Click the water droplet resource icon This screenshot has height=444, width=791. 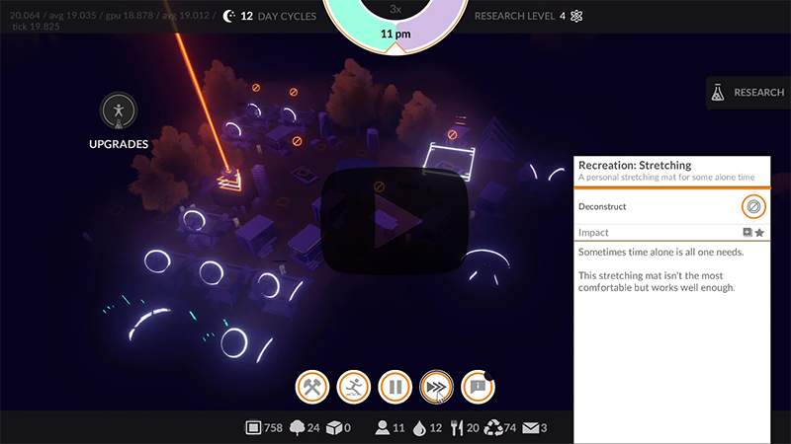point(420,428)
